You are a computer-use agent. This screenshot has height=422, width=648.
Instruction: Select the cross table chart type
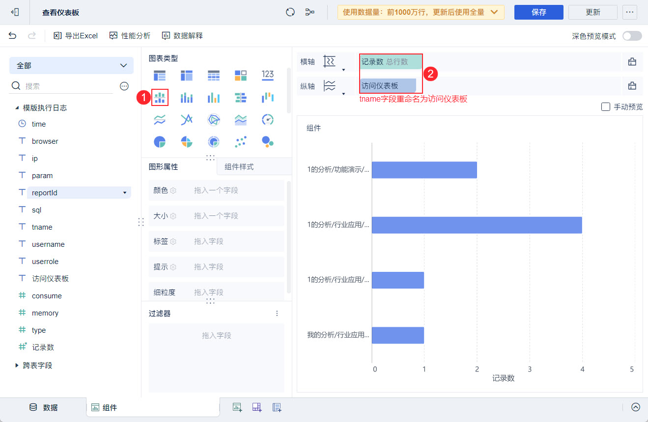point(187,75)
